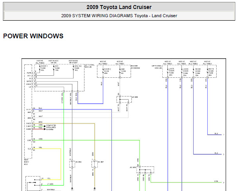This screenshot has height=191, width=237.
Task: Click the ACC FUSE label
Action: 57,68
